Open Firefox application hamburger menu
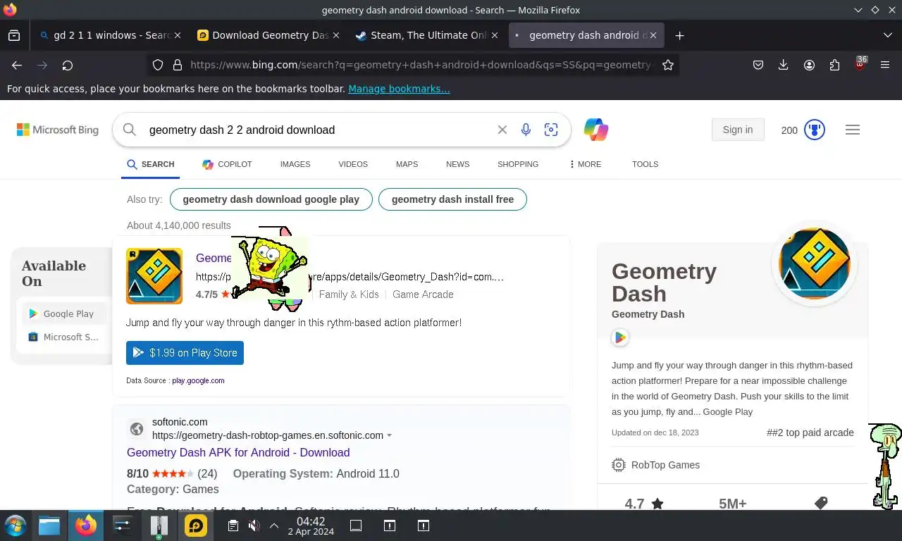The image size is (902, 541). tap(885, 65)
